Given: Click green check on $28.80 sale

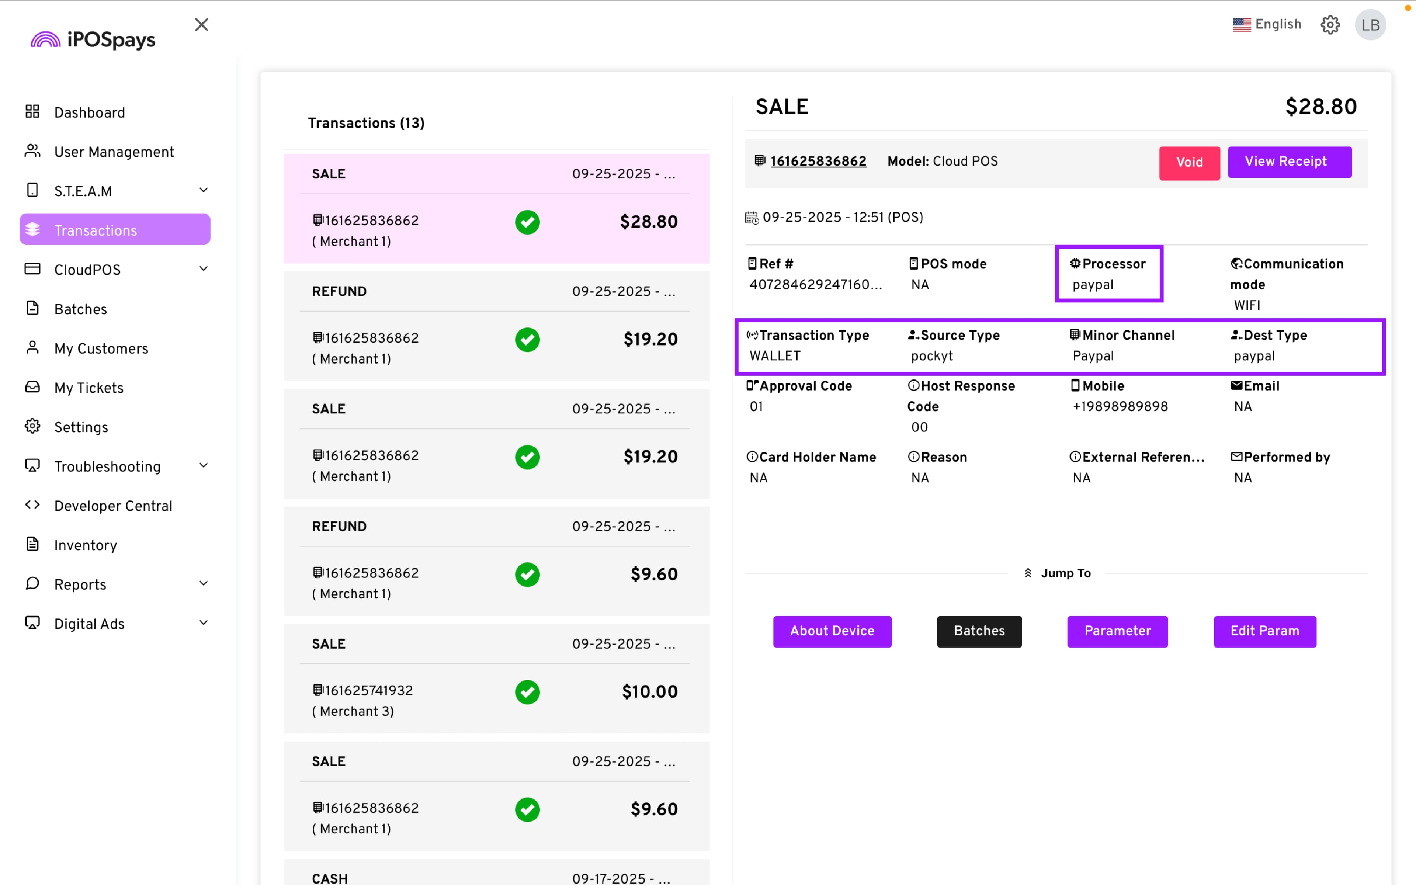Looking at the screenshot, I should point(527,222).
